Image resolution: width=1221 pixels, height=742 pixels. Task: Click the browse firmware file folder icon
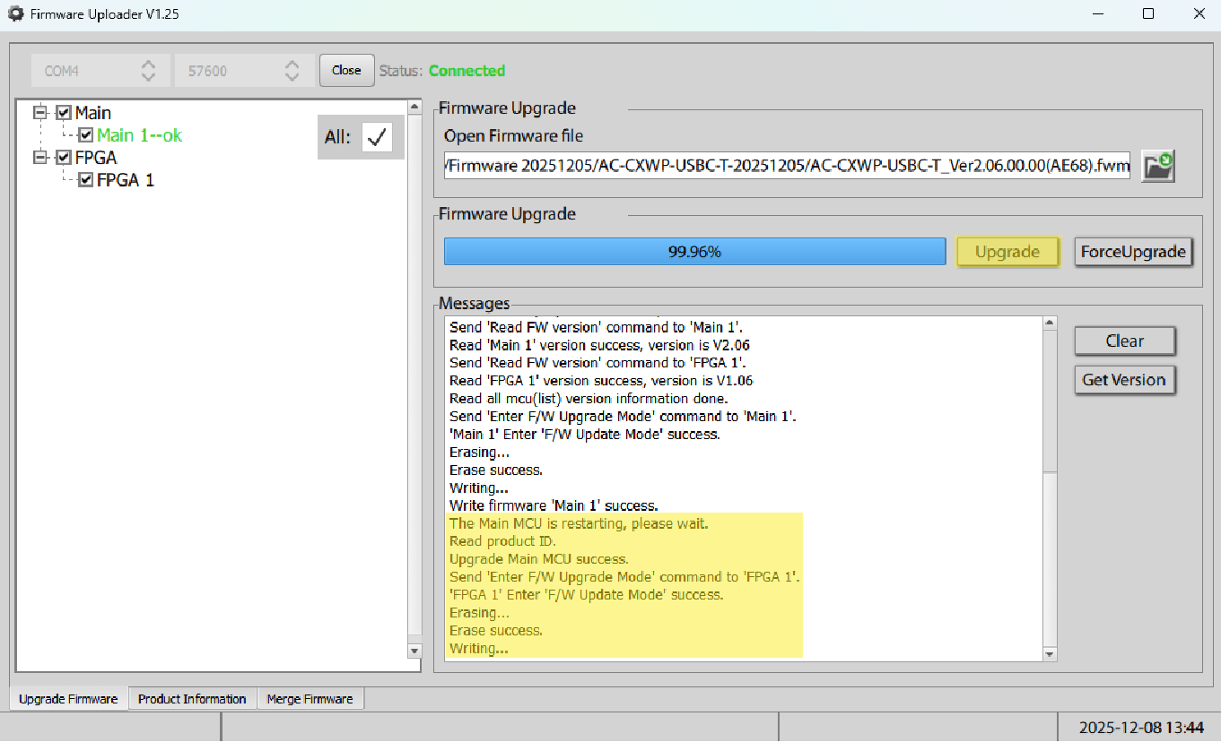tap(1158, 166)
